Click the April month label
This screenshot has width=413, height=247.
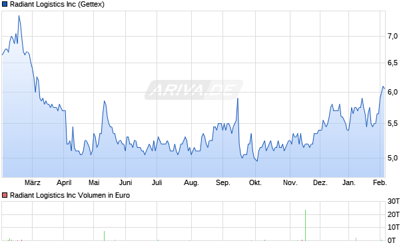(x=64, y=182)
